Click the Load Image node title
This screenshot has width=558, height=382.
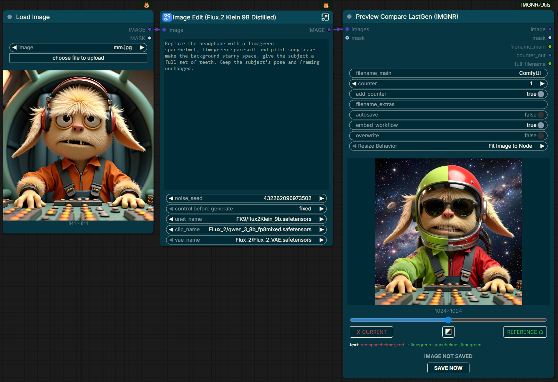33,17
